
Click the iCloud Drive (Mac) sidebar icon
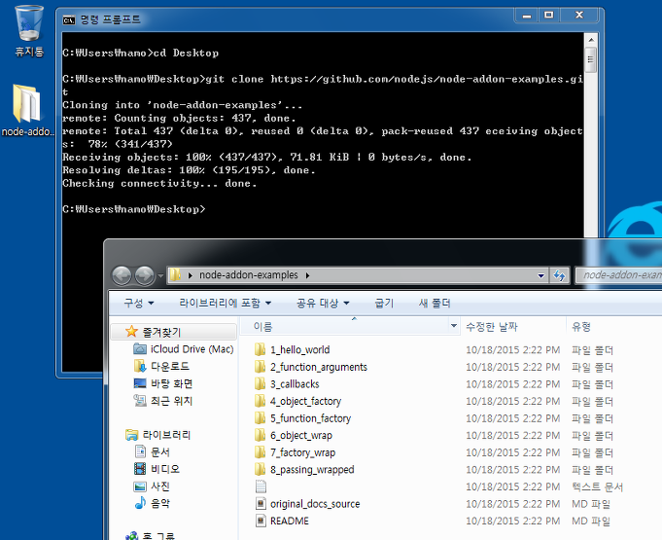pyautogui.click(x=140, y=349)
